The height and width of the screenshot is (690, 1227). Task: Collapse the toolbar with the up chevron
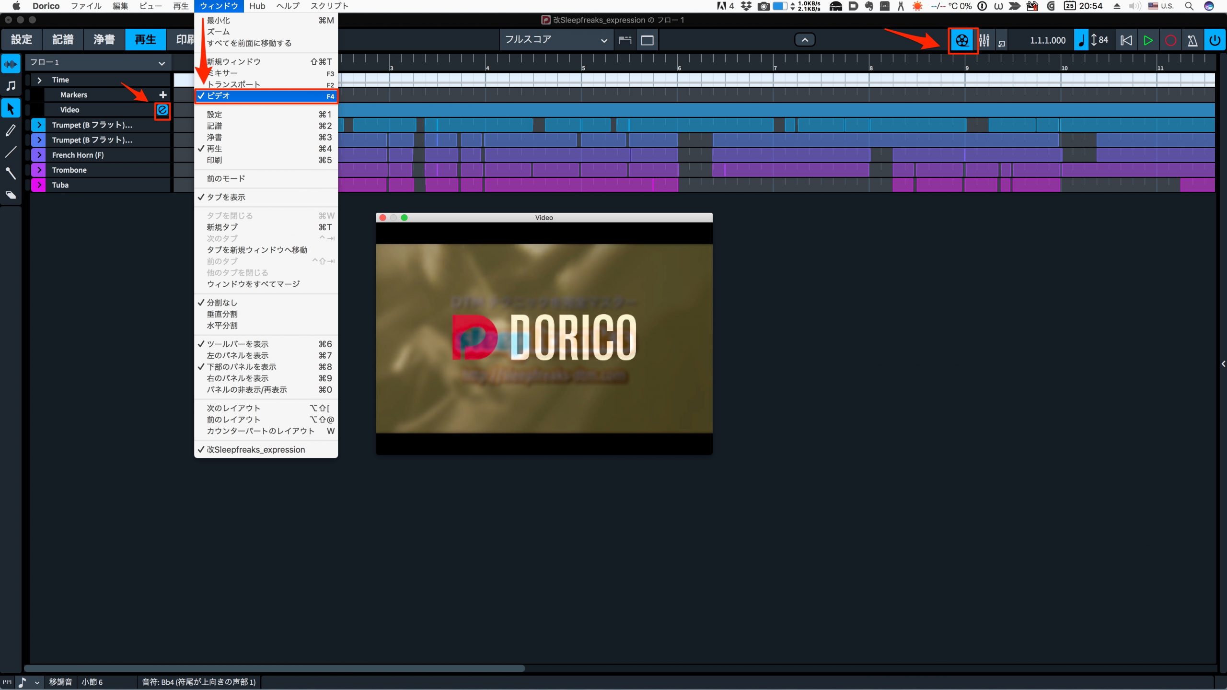[x=805, y=40]
